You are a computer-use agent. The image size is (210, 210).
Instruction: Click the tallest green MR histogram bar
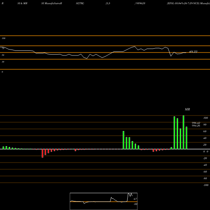pos(184,132)
